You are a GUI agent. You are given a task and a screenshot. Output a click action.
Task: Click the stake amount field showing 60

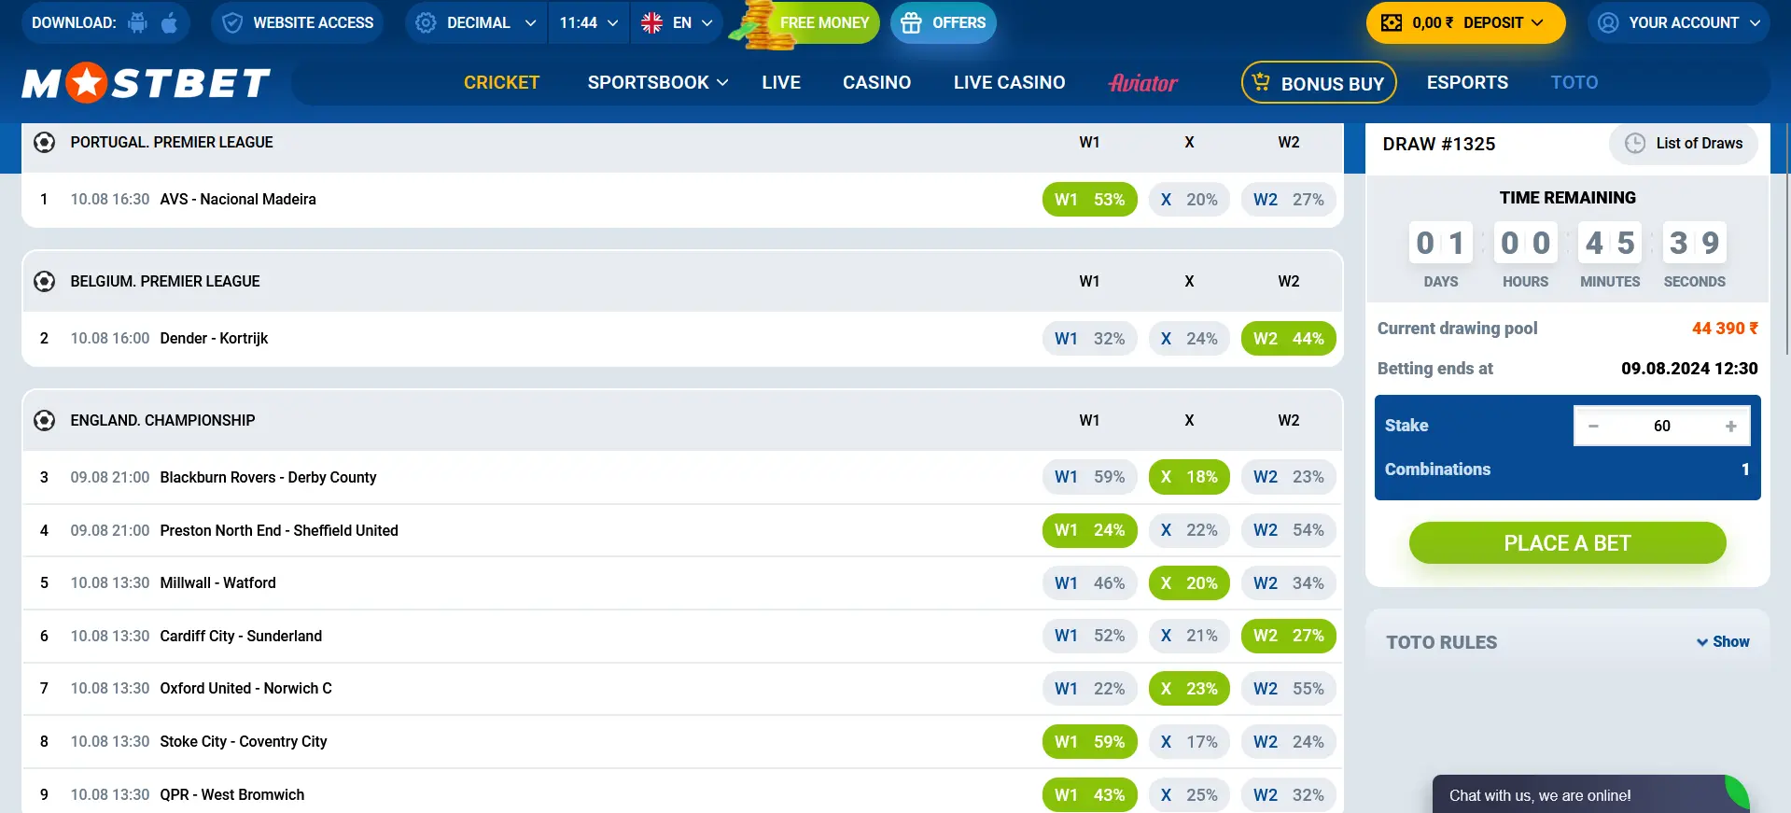point(1662,427)
